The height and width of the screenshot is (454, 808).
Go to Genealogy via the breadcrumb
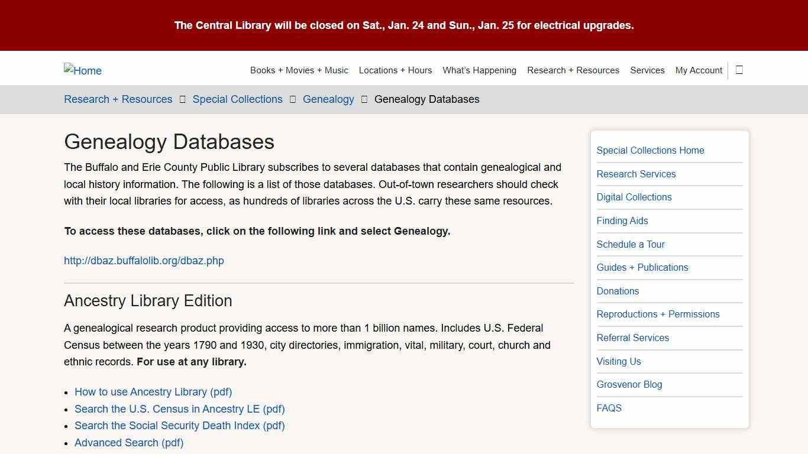[x=328, y=99]
